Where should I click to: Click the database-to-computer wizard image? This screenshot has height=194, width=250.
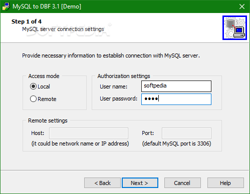click(234, 27)
